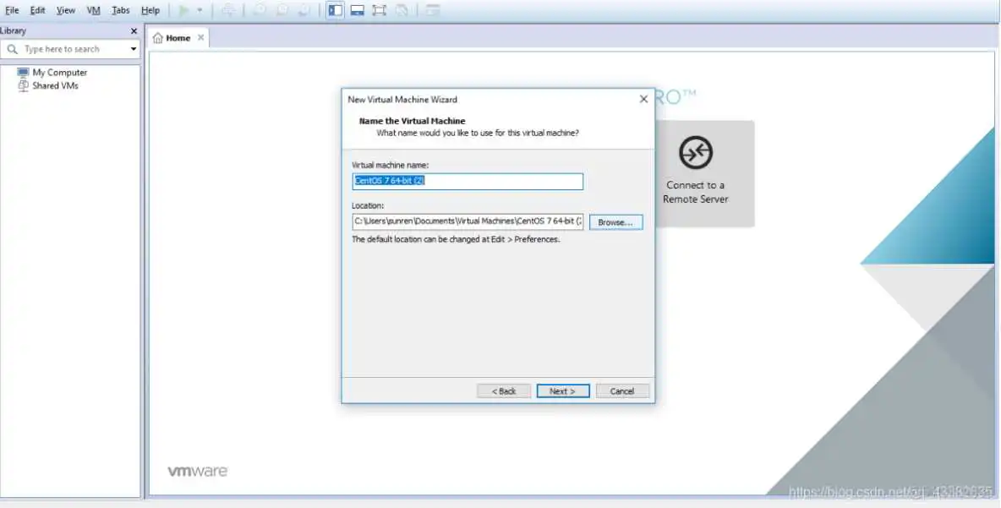Go Back to the previous wizard step

tap(504, 391)
